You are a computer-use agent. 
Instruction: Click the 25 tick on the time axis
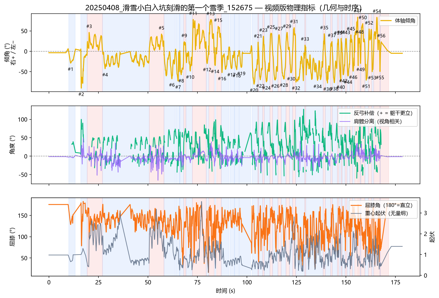click(98, 282)
